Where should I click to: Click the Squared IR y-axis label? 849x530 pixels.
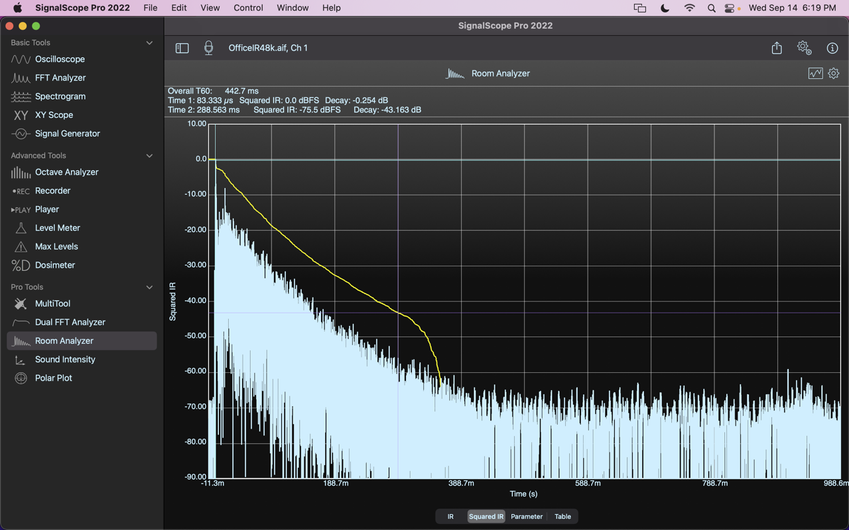172,301
